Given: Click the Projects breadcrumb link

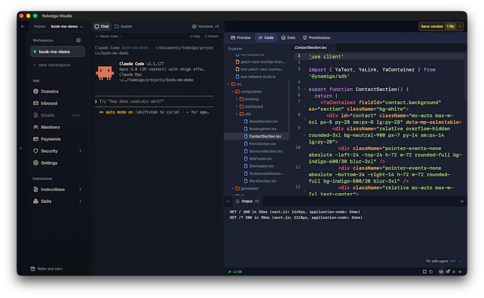Looking at the screenshot, I should click(39, 27).
